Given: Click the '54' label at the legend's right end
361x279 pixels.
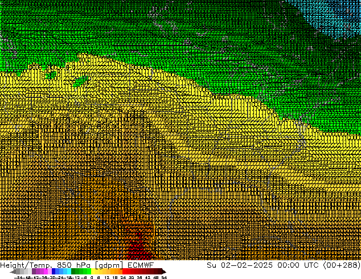Looking at the screenshot, I should pyautogui.click(x=164, y=277).
